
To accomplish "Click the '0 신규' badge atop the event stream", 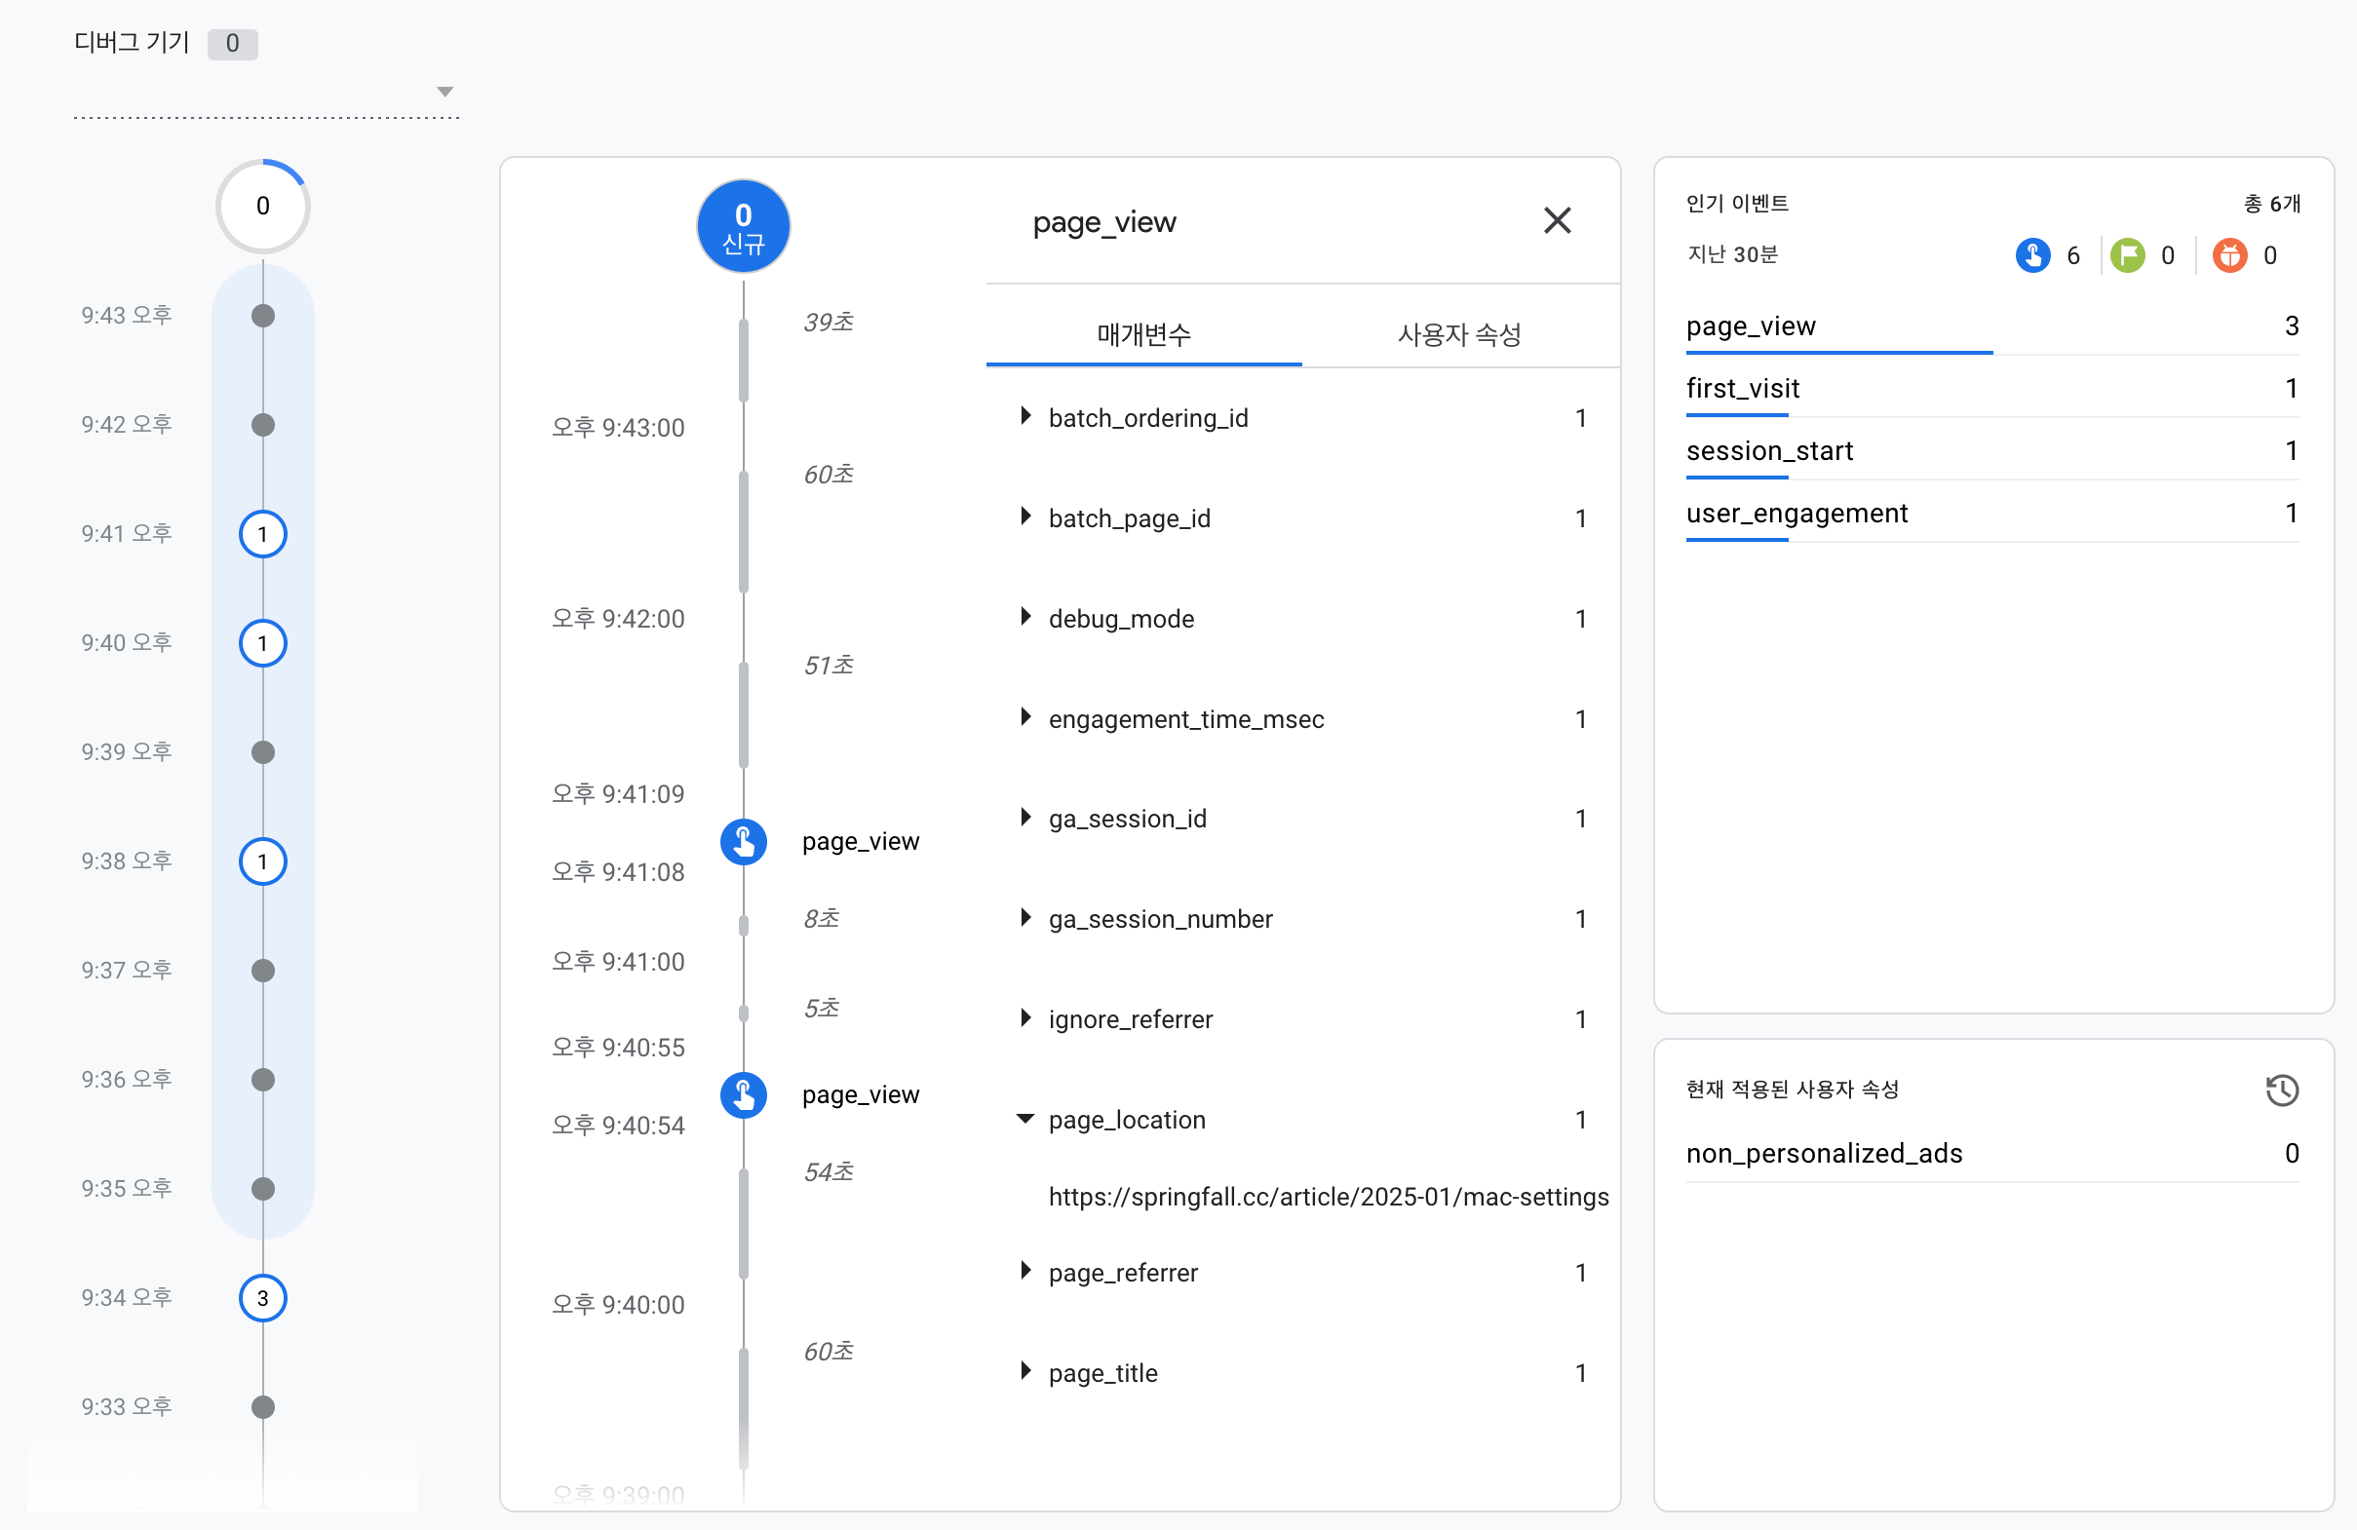I will 743,226.
